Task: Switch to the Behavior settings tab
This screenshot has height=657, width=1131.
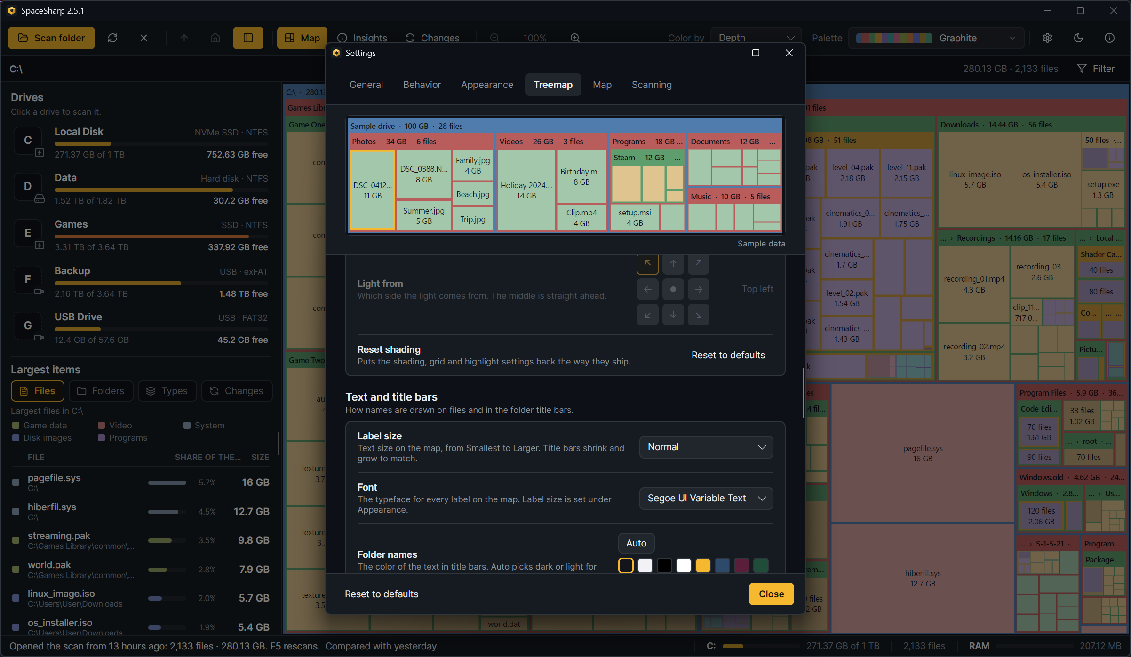Action: 422,85
